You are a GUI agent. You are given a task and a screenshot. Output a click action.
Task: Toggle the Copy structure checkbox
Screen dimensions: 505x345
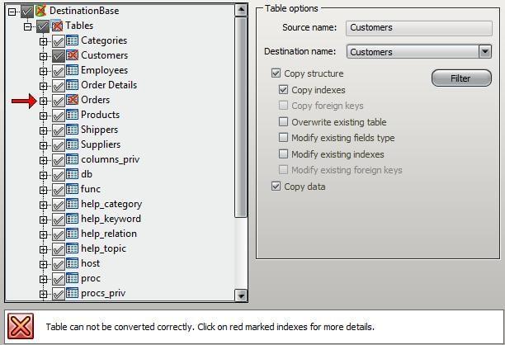pos(276,73)
